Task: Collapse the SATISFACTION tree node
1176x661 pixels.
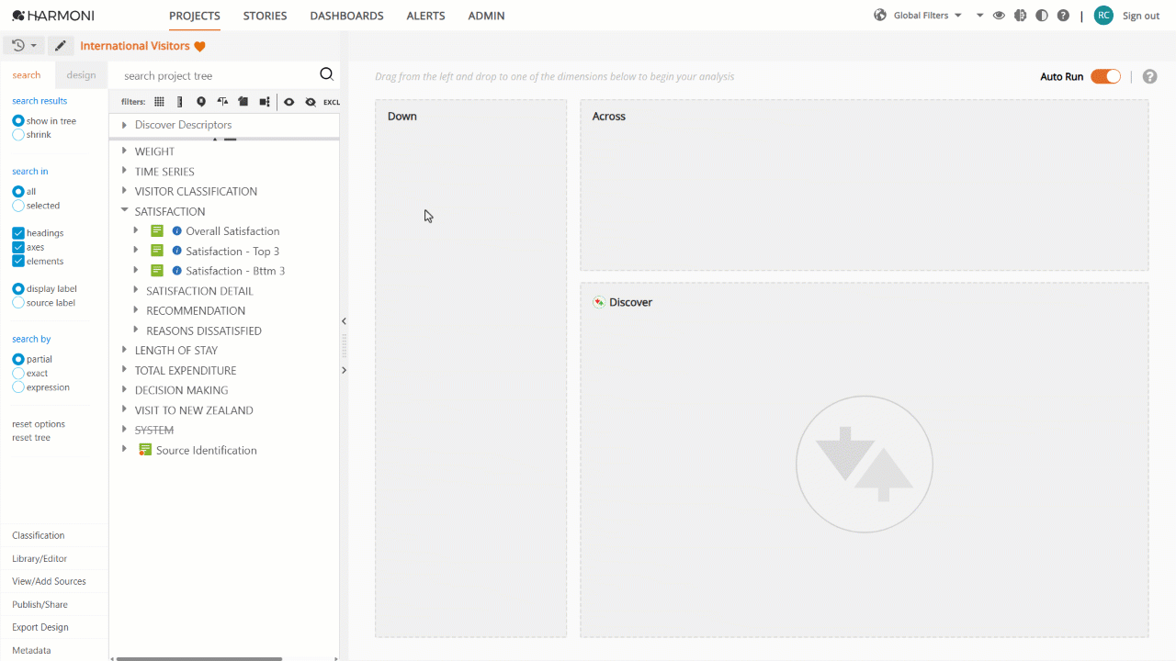Action: point(125,210)
